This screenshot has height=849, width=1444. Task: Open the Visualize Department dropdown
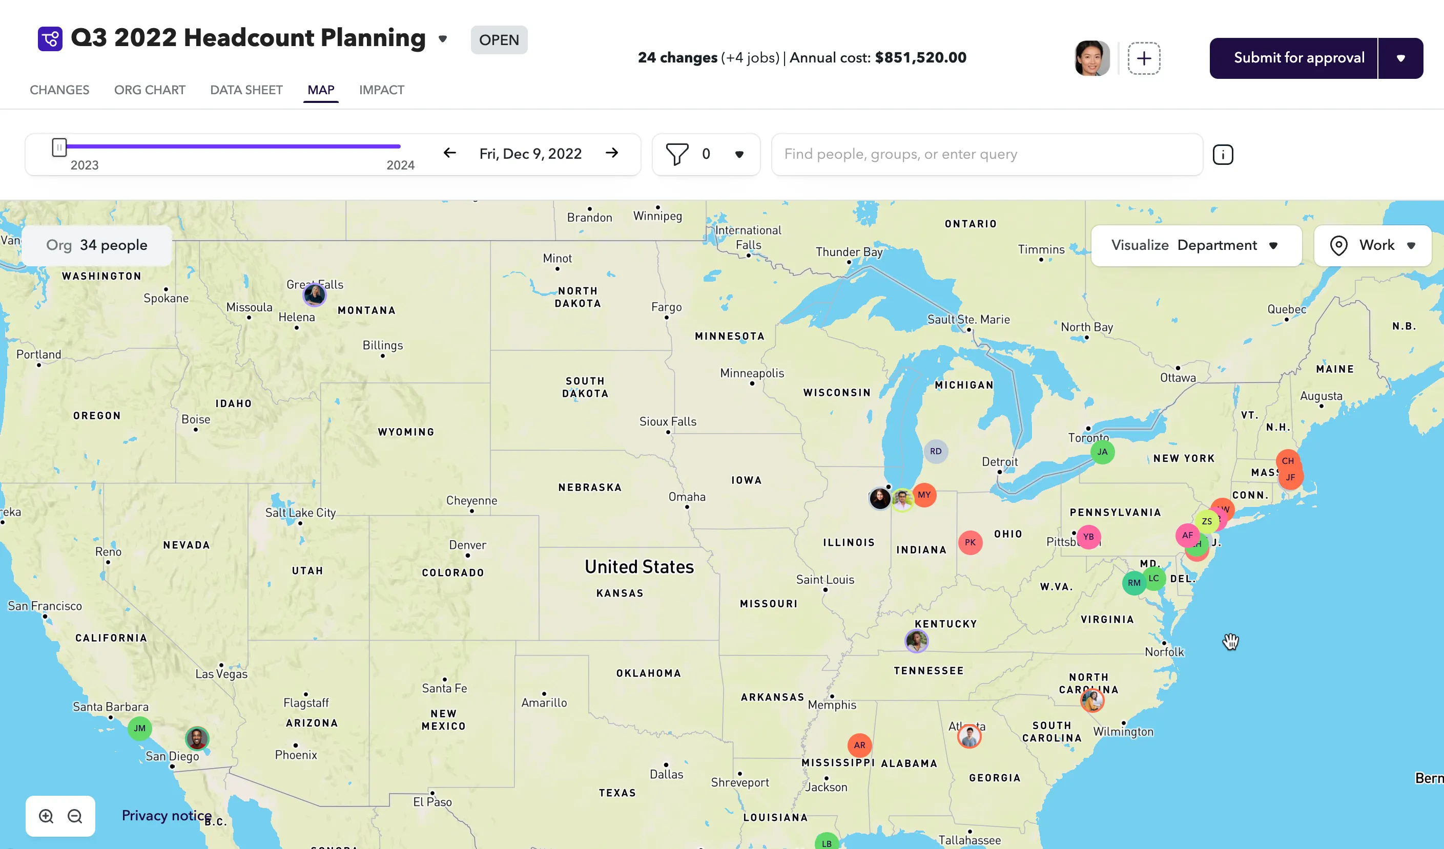pyautogui.click(x=1196, y=245)
